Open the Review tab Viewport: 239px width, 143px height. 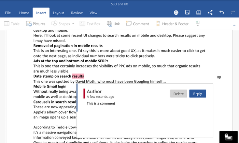click(76, 13)
